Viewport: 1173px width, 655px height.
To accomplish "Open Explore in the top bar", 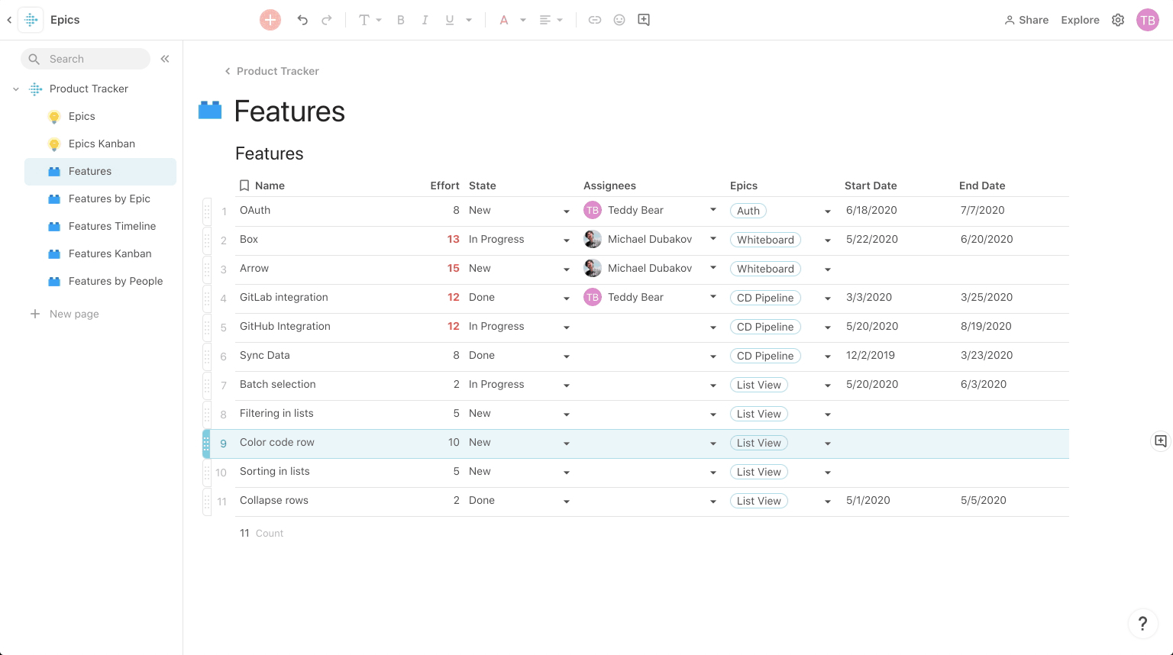I will [x=1080, y=20].
